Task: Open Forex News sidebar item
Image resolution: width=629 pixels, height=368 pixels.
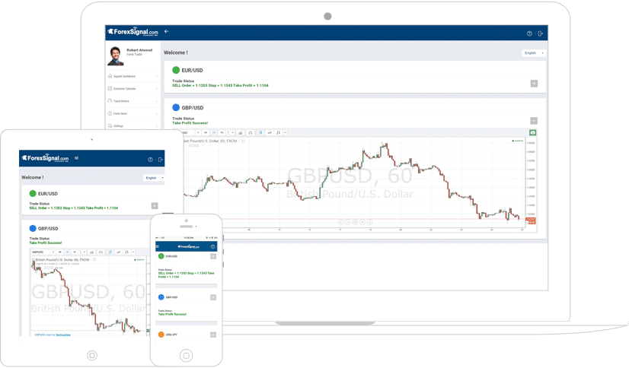Action: coord(133,113)
